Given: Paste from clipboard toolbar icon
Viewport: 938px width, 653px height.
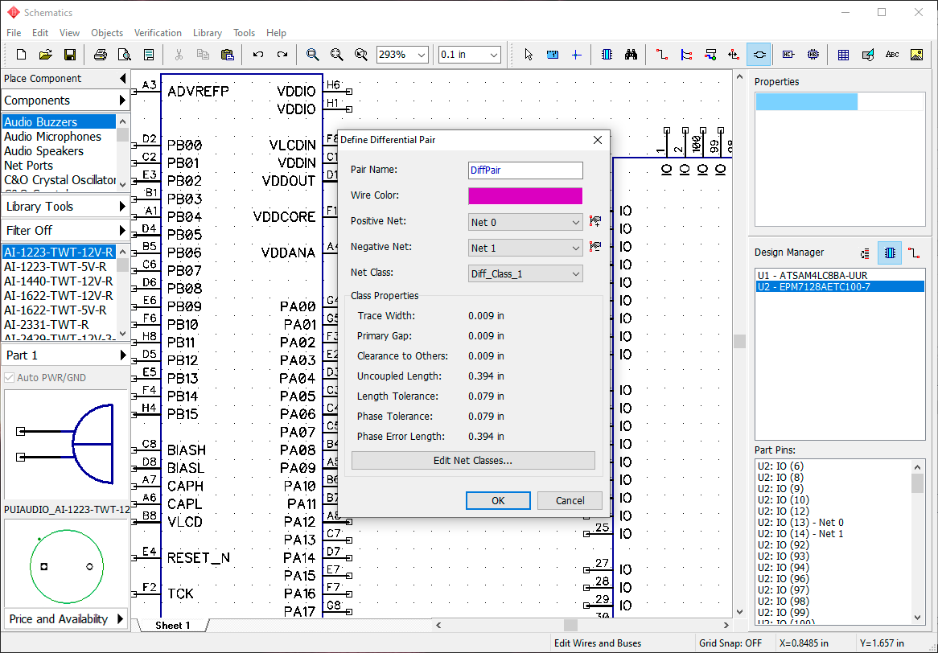Looking at the screenshot, I should pos(228,55).
